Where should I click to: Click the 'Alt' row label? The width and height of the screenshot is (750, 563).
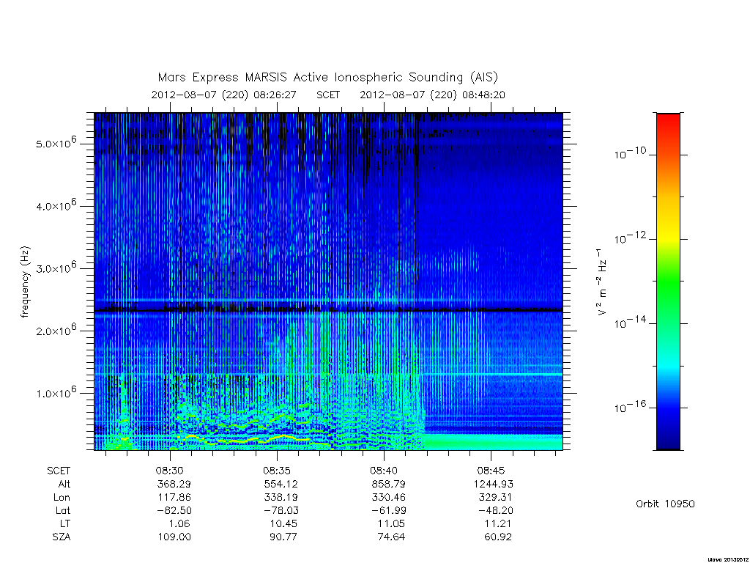pyautogui.click(x=64, y=484)
